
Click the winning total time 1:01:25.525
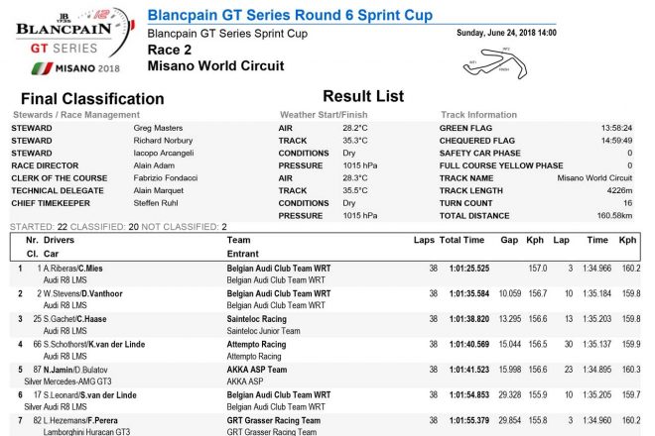(x=462, y=269)
